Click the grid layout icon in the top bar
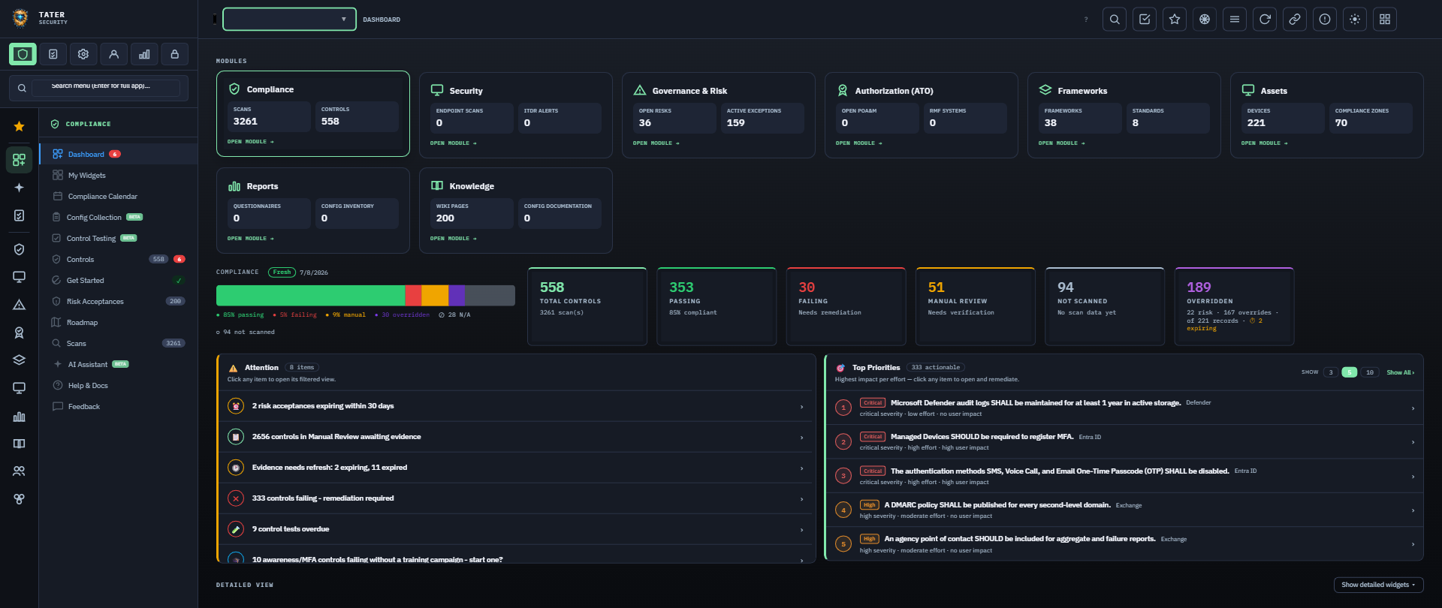The height and width of the screenshot is (608, 1442). [1385, 20]
